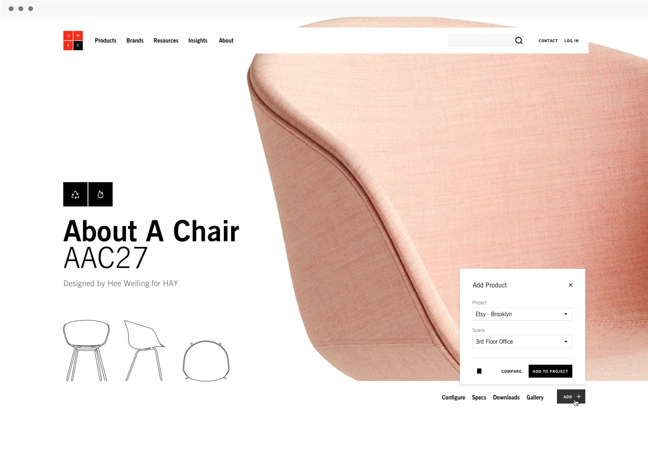This screenshot has width=648, height=450.
Task: Click the recycling symbol badge
Action: click(75, 194)
